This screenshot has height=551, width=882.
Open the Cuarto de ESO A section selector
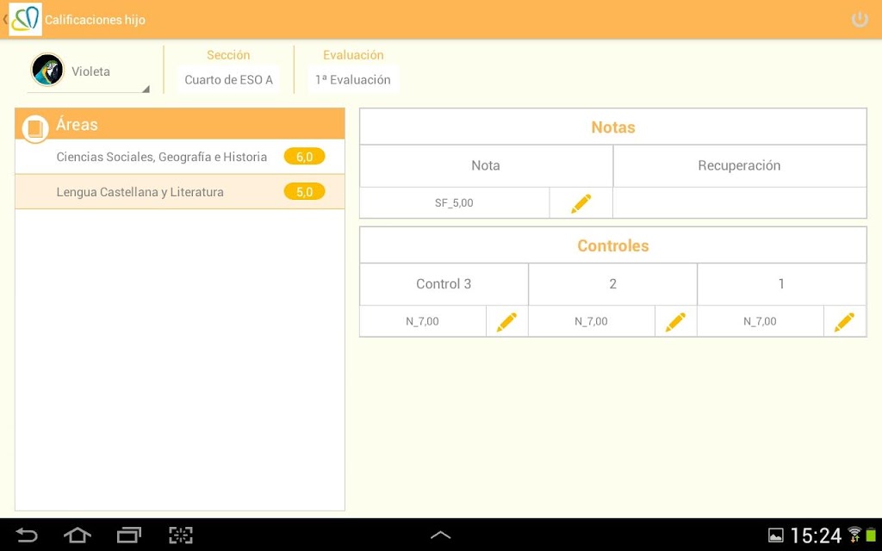[228, 80]
